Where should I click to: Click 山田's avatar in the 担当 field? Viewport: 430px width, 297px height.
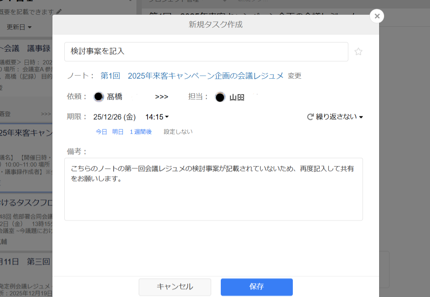click(x=220, y=97)
